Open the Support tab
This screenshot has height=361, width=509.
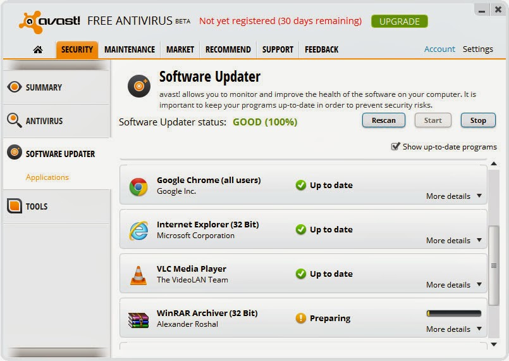click(278, 49)
